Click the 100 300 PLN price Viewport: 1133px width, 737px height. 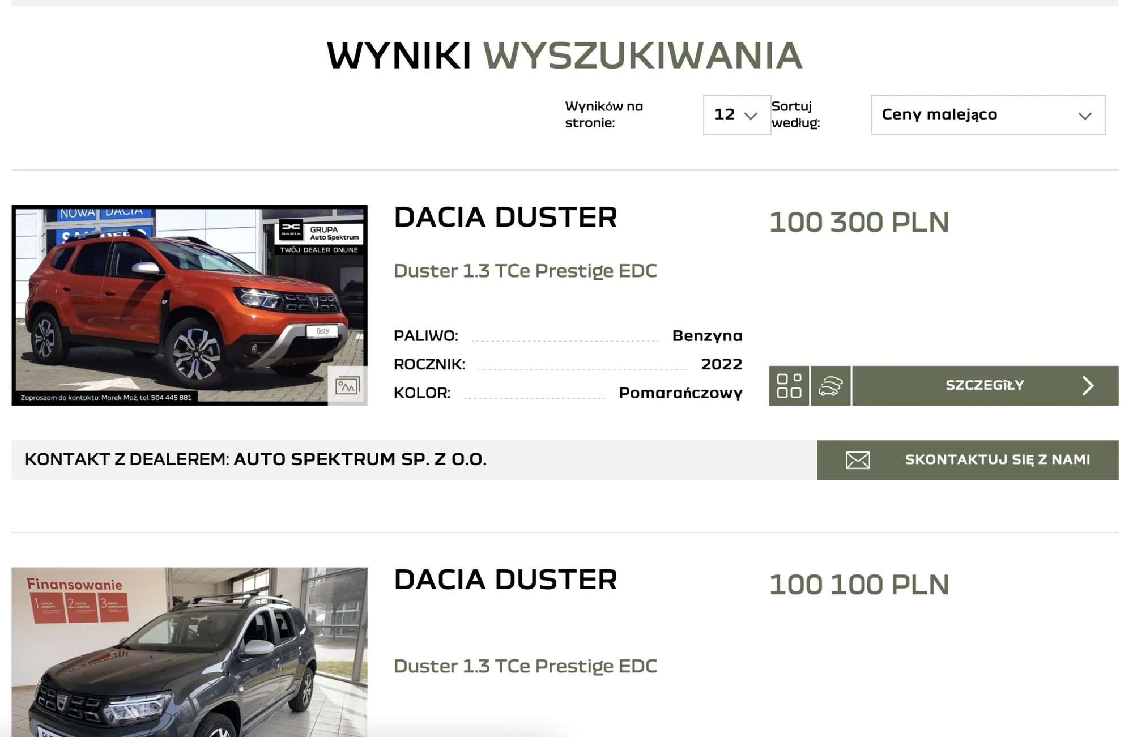859,222
